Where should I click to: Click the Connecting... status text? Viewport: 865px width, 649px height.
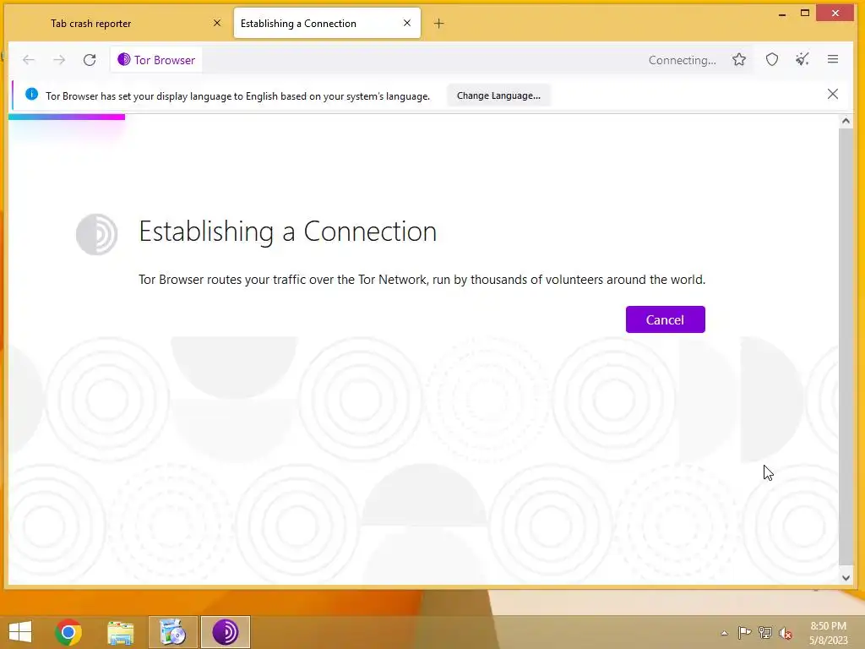tap(683, 60)
